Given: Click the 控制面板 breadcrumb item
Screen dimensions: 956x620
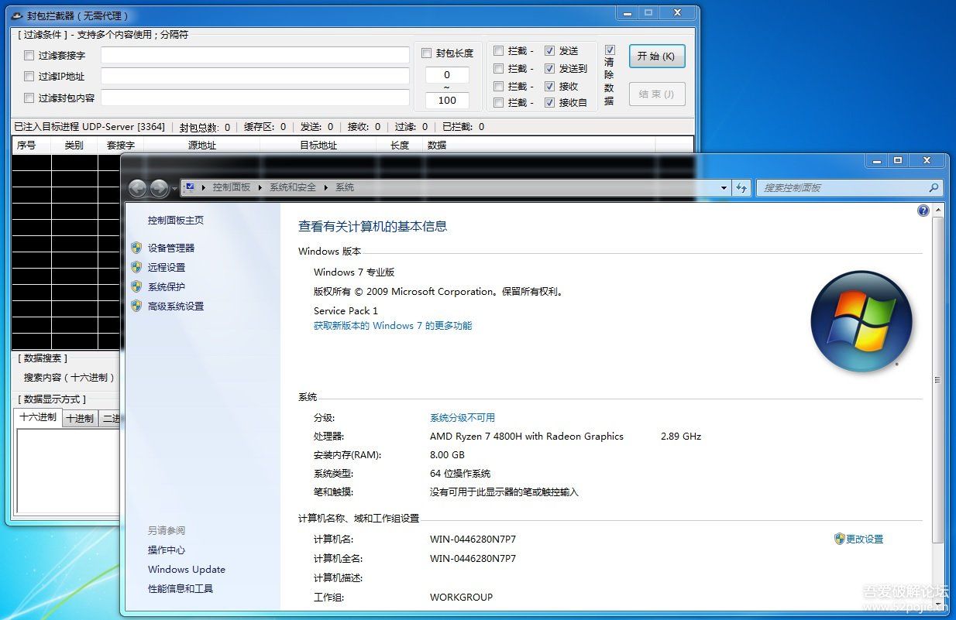Looking at the screenshot, I should tap(232, 187).
